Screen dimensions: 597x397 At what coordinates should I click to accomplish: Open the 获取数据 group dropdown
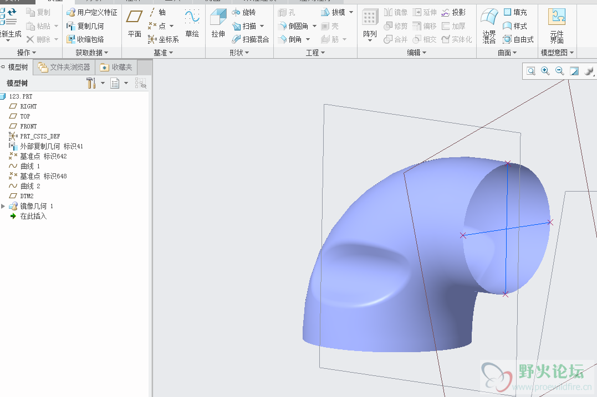(92, 53)
